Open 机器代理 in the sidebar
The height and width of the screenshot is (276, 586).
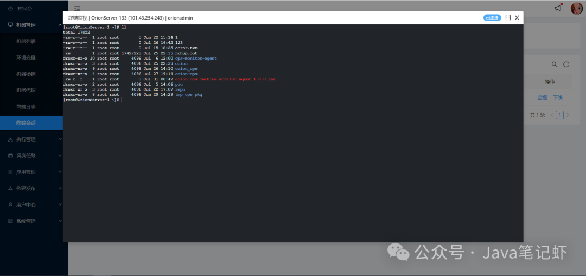(26, 91)
